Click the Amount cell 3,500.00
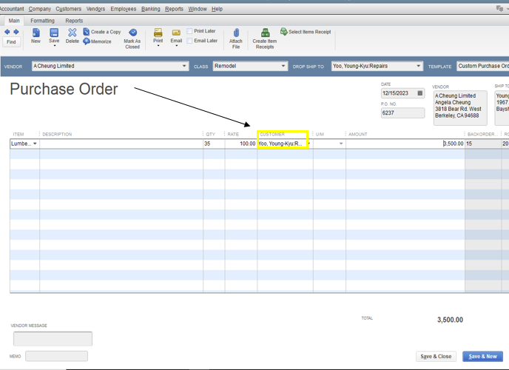Screen dimensions: 509x370 [405, 144]
